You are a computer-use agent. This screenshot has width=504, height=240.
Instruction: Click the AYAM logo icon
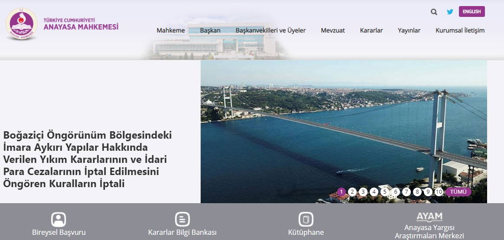(429, 217)
